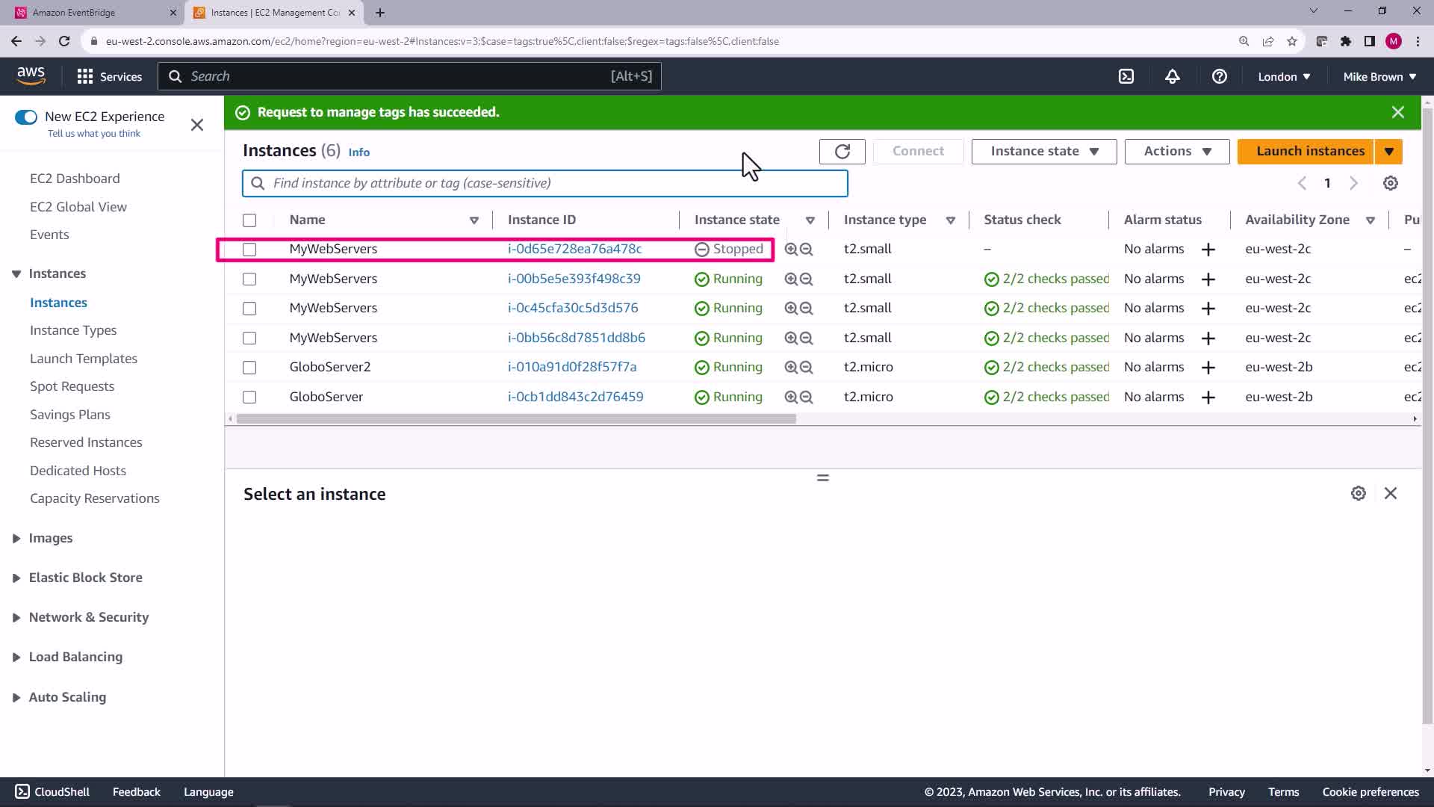Open instance link i-010a91d0f28f57f7a
Screen dimensions: 1434x807
click(x=571, y=367)
